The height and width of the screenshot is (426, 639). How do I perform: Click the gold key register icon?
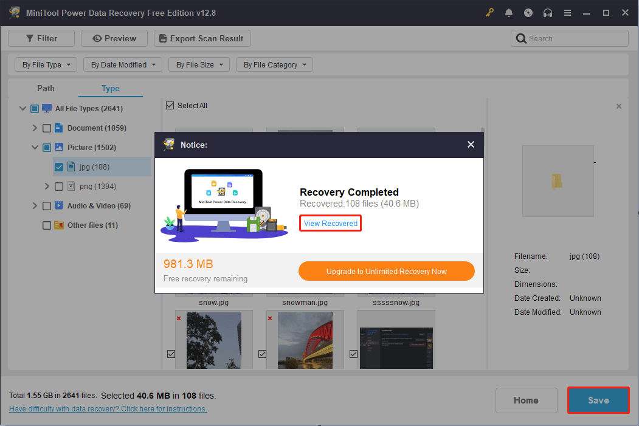click(490, 13)
